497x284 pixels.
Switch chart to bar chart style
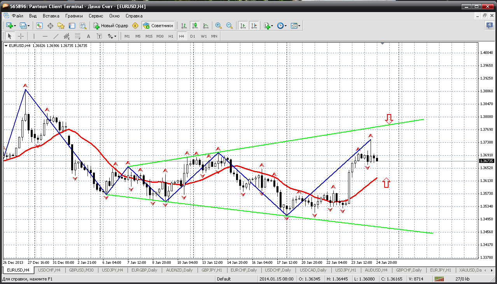[184, 26]
